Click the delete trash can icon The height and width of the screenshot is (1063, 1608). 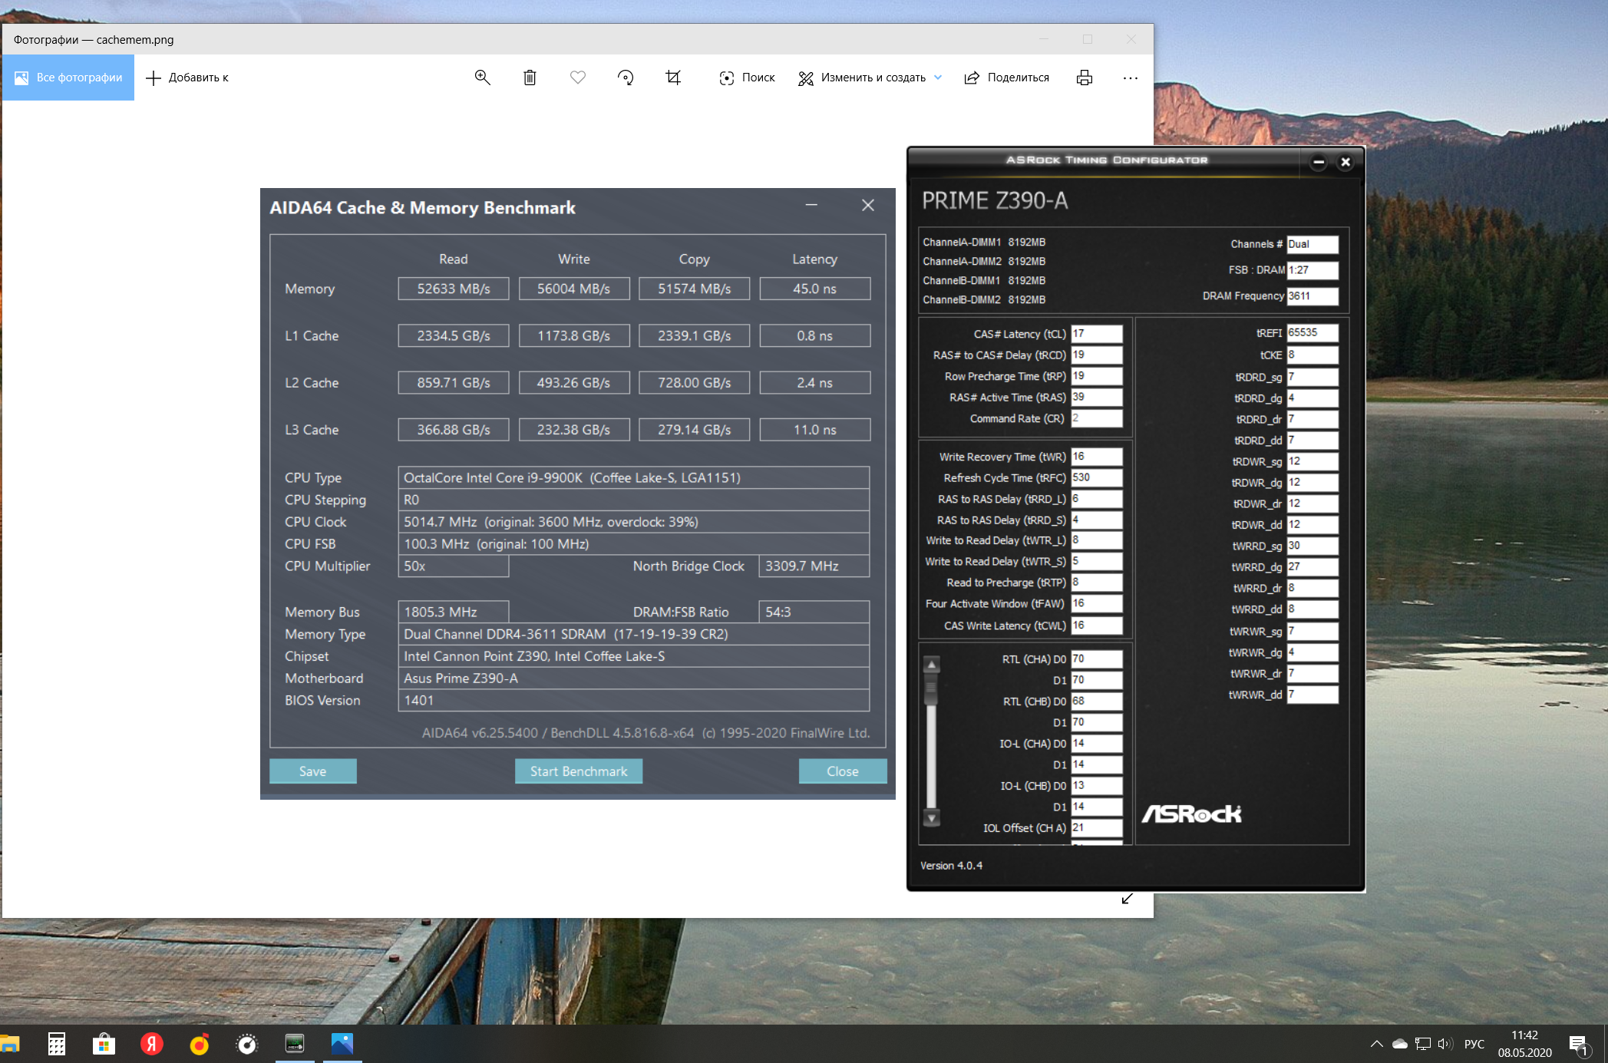[x=530, y=78]
